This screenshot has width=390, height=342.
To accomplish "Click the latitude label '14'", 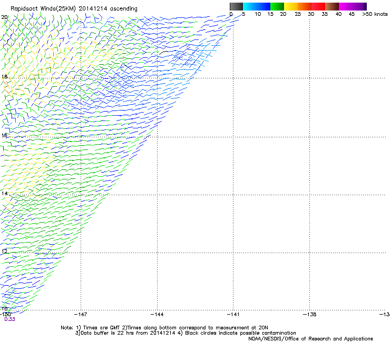I will 4,193.
